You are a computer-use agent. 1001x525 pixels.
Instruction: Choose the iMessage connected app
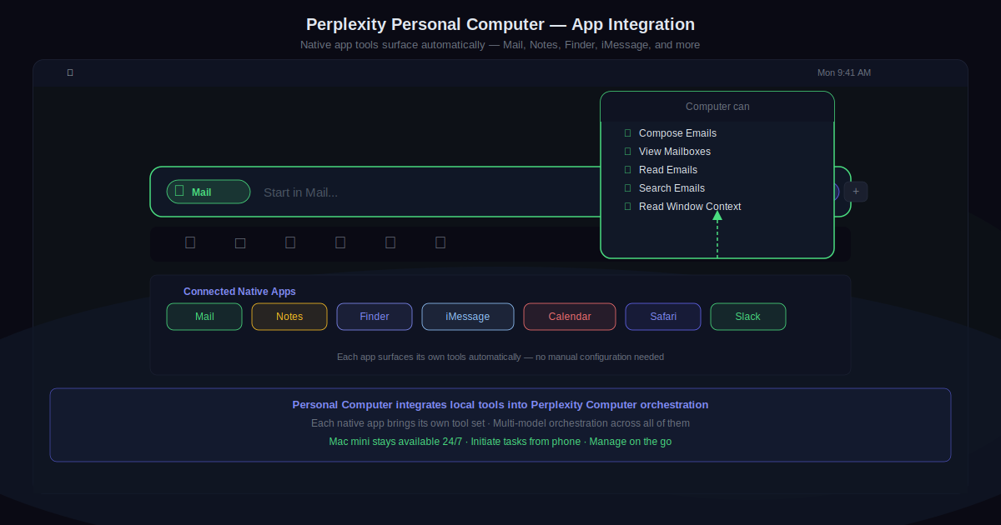tap(468, 317)
